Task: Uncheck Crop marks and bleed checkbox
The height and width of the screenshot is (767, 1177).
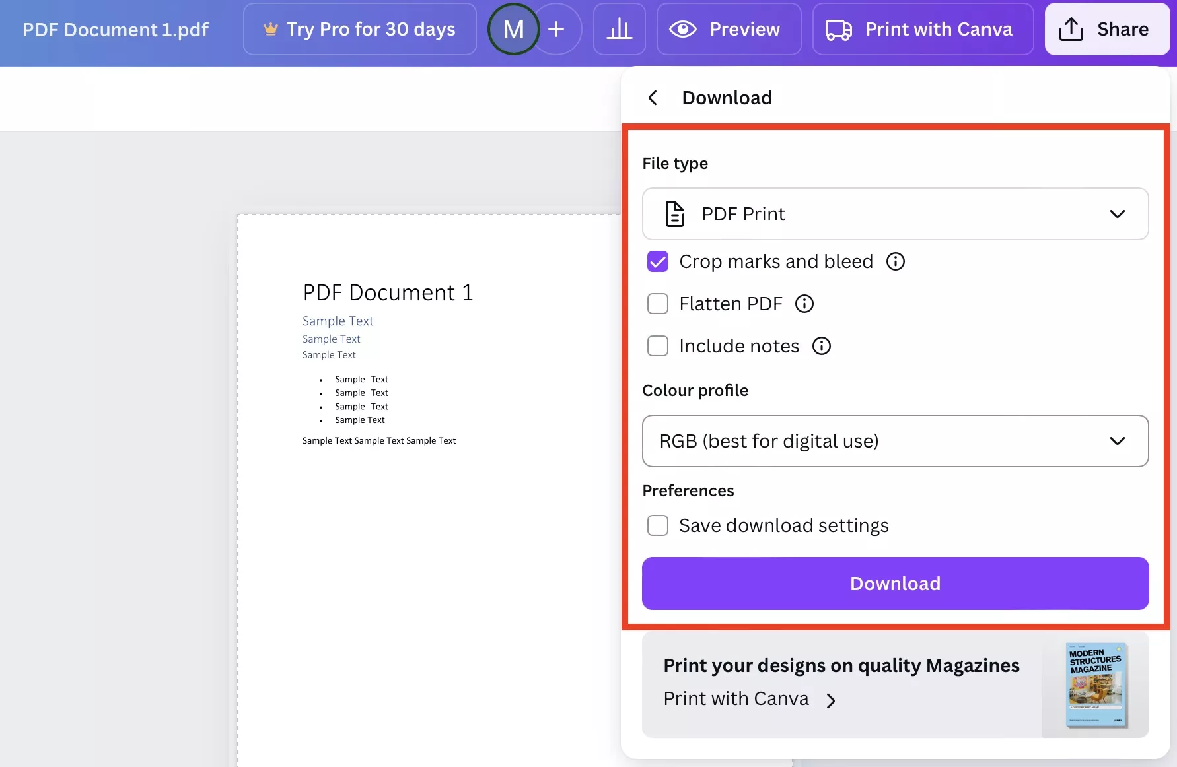Action: (658, 261)
